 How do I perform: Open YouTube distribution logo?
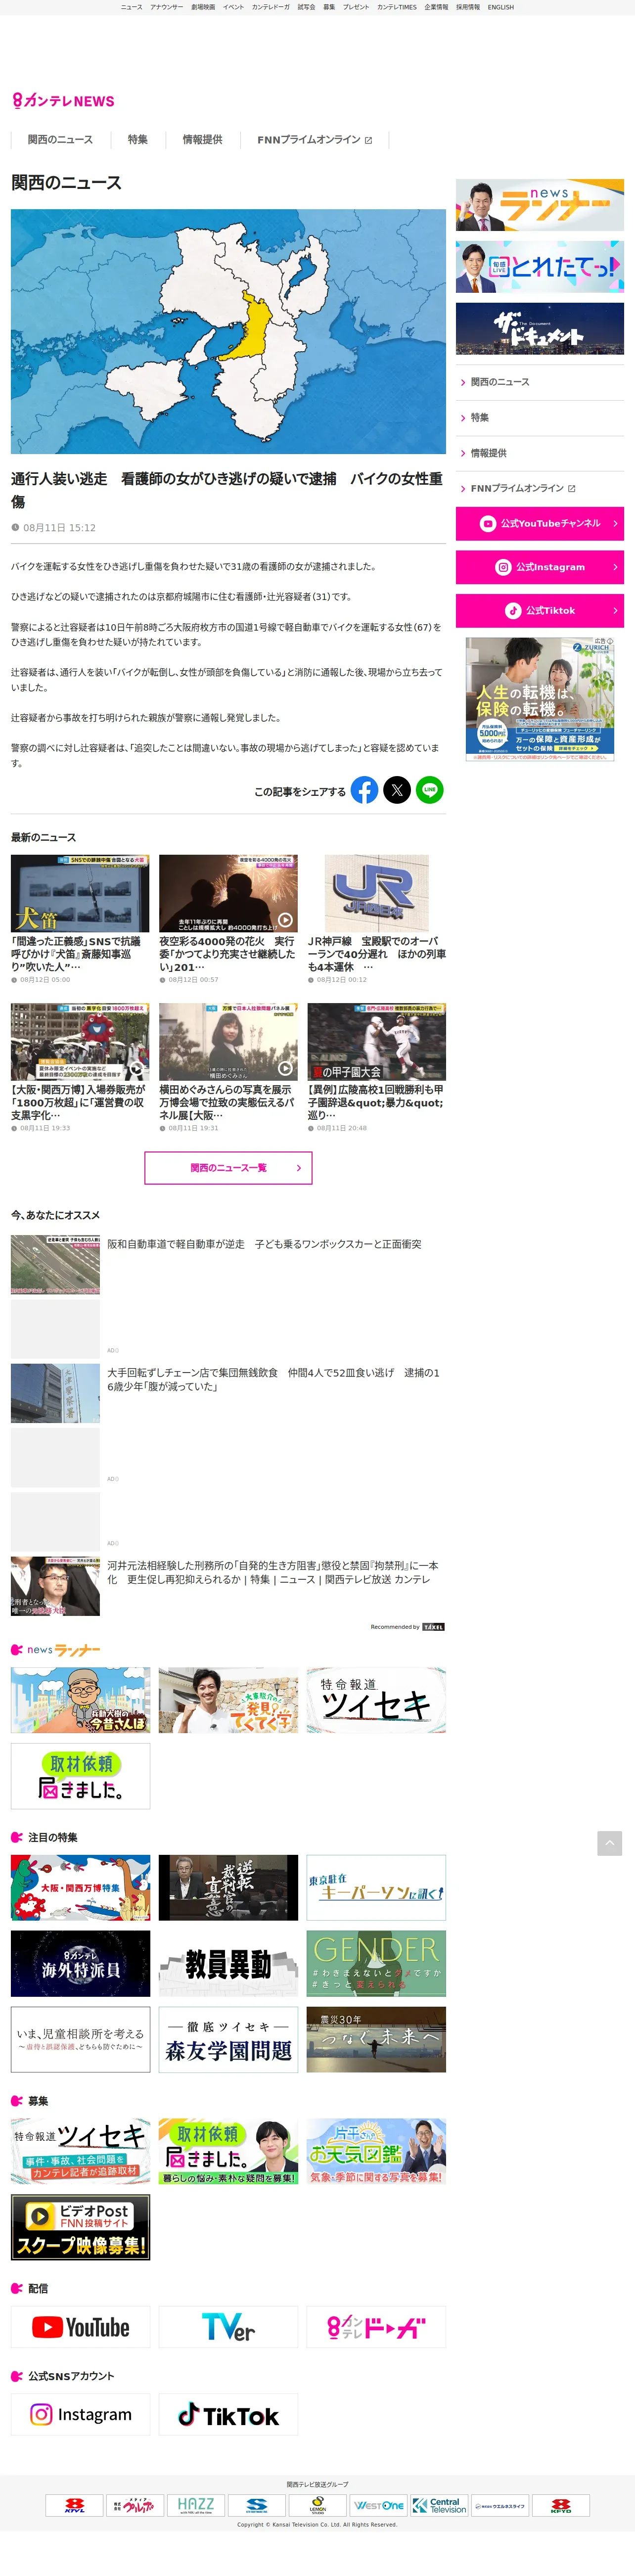(x=80, y=2327)
